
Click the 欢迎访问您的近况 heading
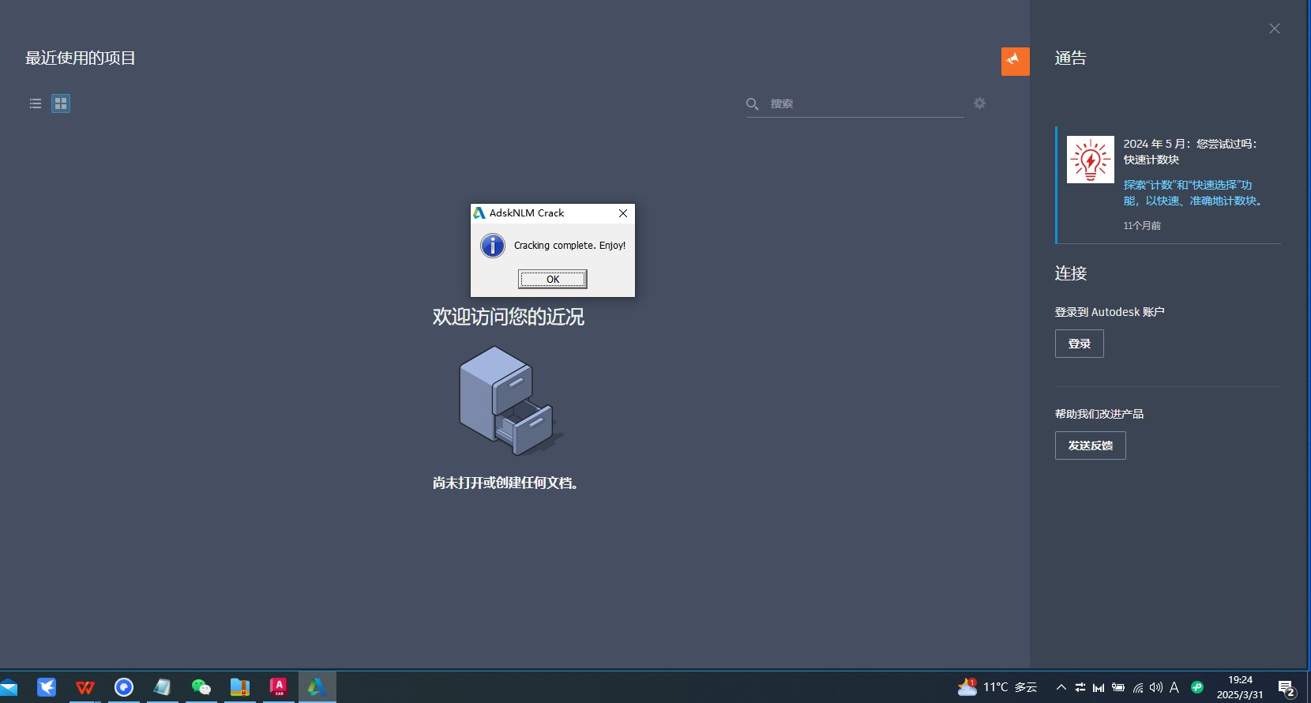pyautogui.click(x=509, y=317)
